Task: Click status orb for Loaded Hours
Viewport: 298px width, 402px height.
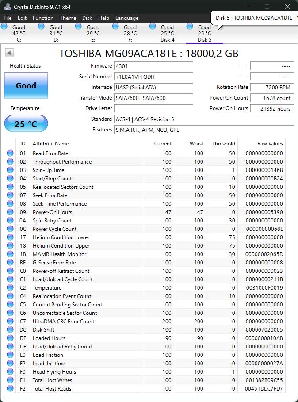Action: point(10,338)
